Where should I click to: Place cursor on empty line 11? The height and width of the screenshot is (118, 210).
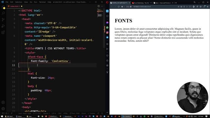tap(58, 65)
